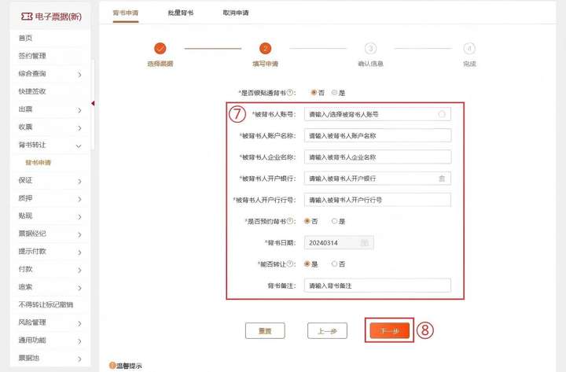Screen dimensions: 566x372
Task: Focus the 被背书人账户名称 input field
Action: 377,136
